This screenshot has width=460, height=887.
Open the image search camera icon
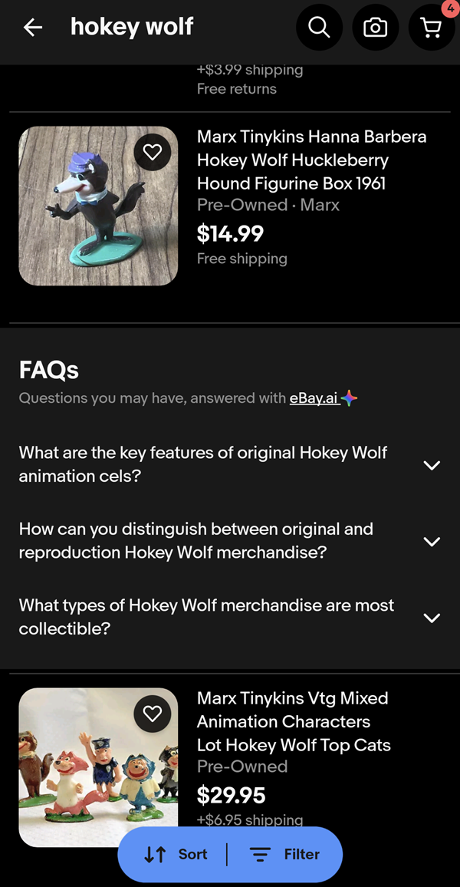(x=375, y=27)
